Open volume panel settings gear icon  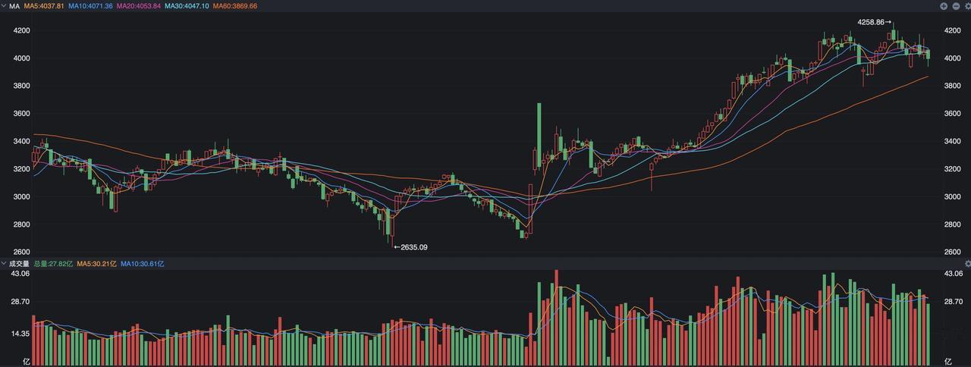(967, 264)
